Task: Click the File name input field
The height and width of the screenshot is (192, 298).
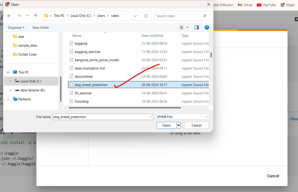Action: click(102, 117)
